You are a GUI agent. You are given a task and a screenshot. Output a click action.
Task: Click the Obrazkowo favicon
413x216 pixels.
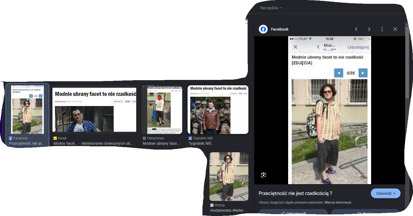tap(144, 138)
